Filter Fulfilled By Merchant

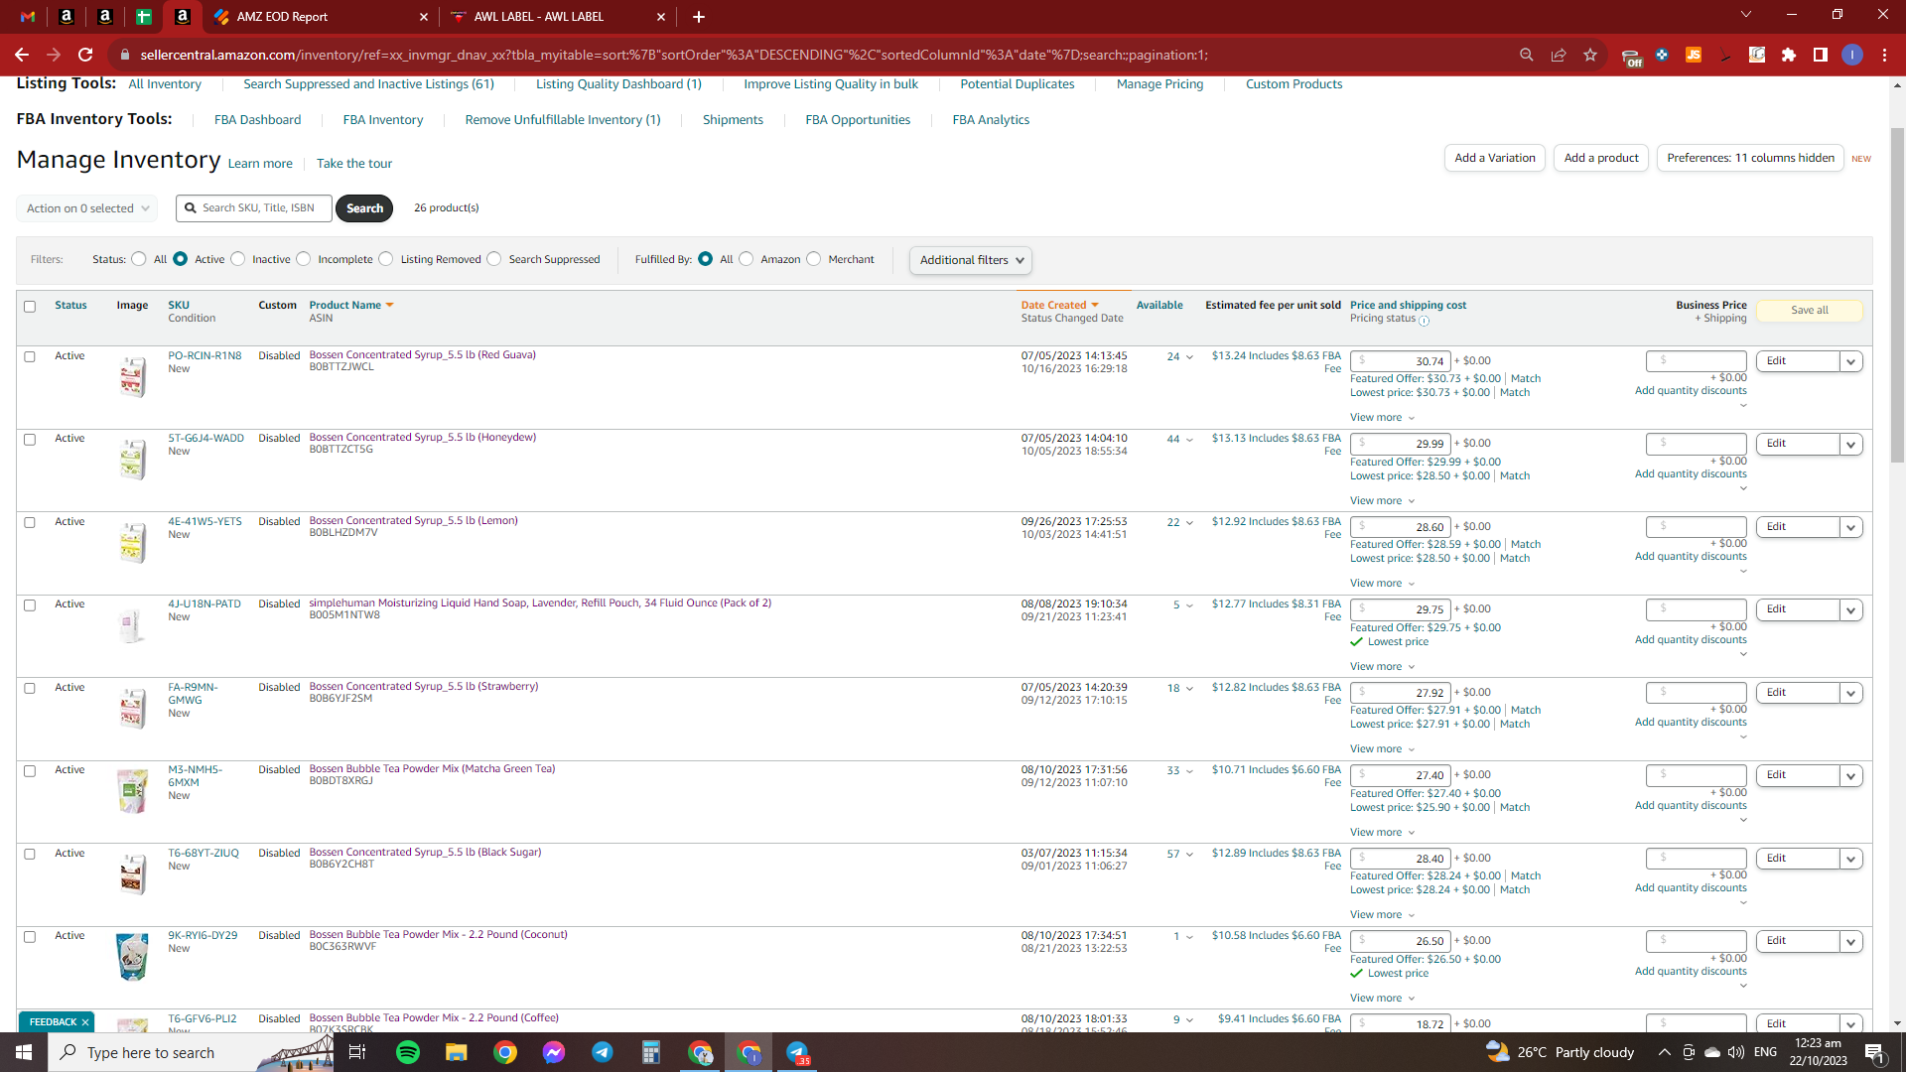814,259
